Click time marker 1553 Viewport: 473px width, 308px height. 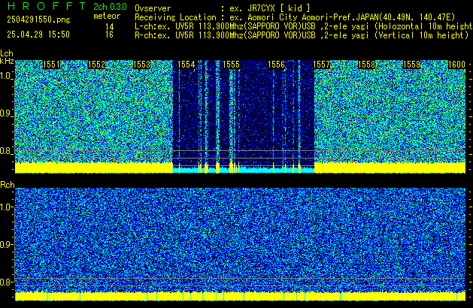(x=141, y=65)
